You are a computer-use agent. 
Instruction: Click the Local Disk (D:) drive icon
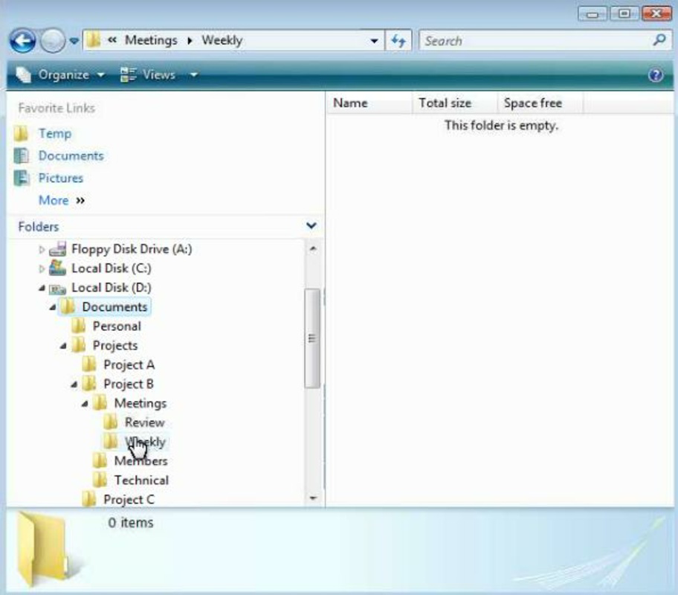[57, 288]
